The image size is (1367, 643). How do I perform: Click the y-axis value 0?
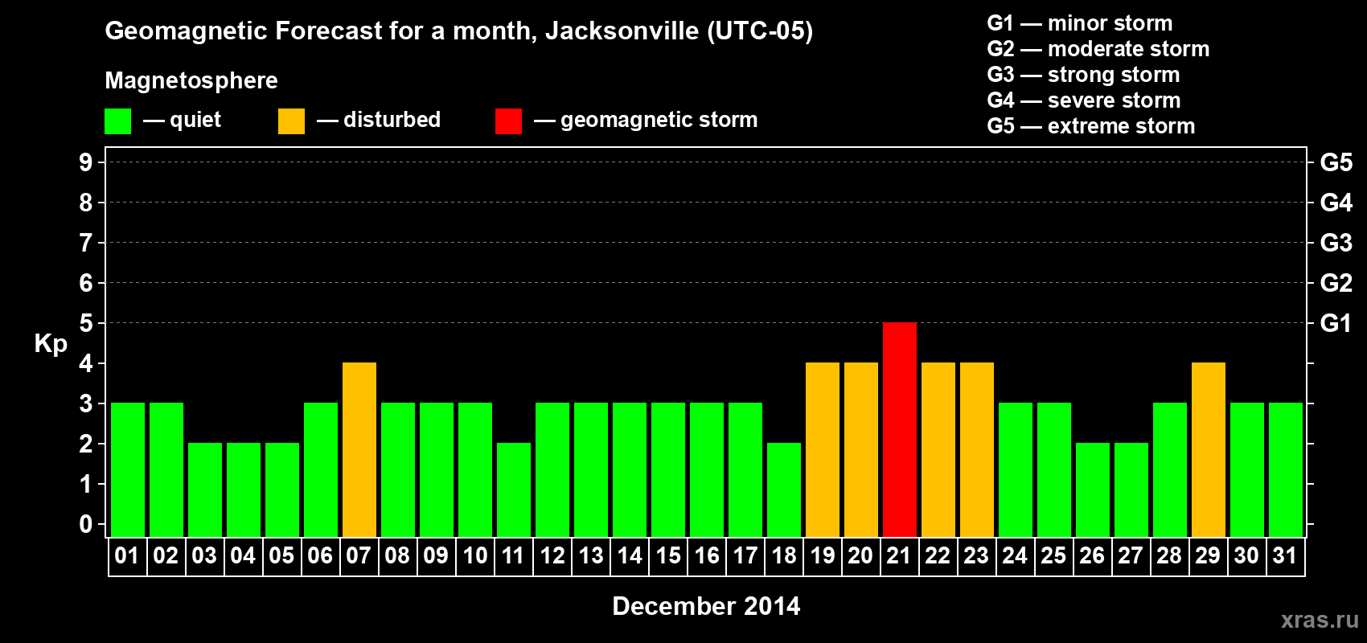[x=86, y=524]
